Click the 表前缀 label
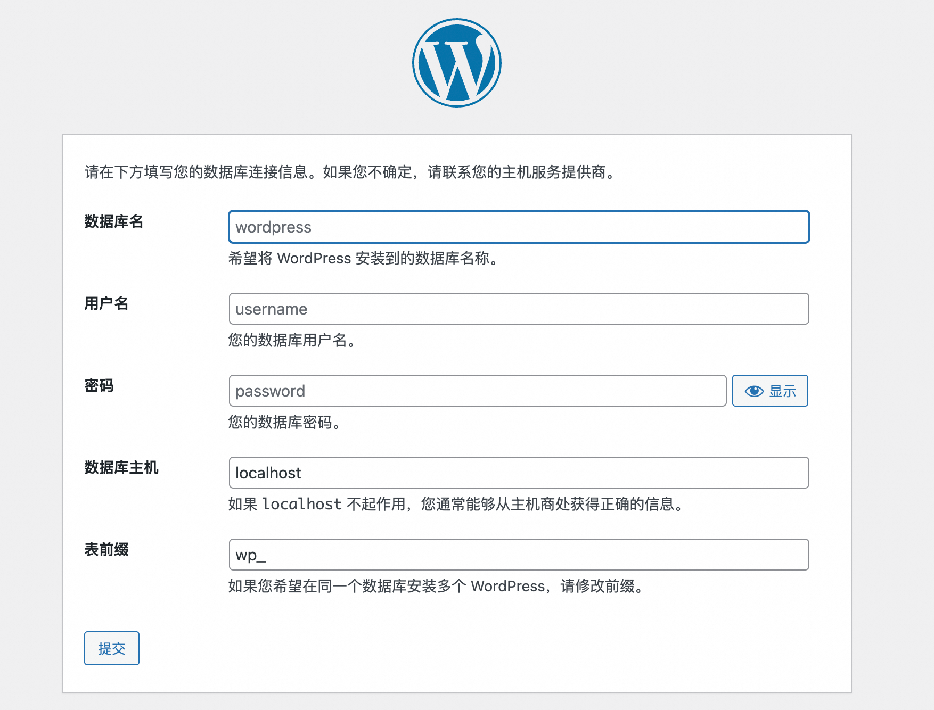This screenshot has height=710, width=934. pyautogui.click(x=106, y=549)
